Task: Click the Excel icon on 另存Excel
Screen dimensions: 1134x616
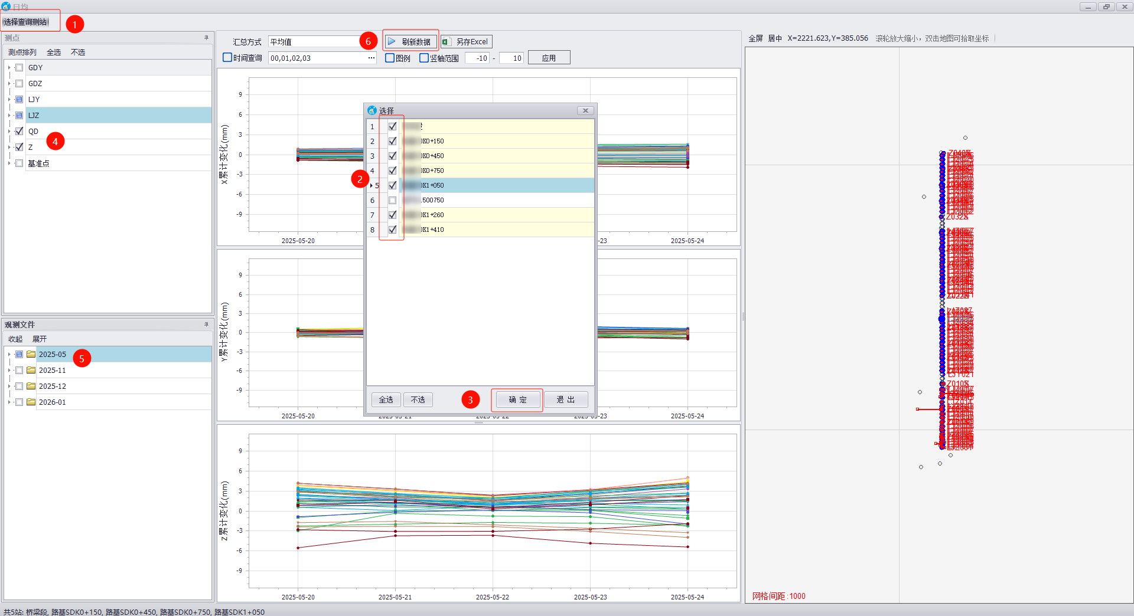Action: pyautogui.click(x=447, y=42)
